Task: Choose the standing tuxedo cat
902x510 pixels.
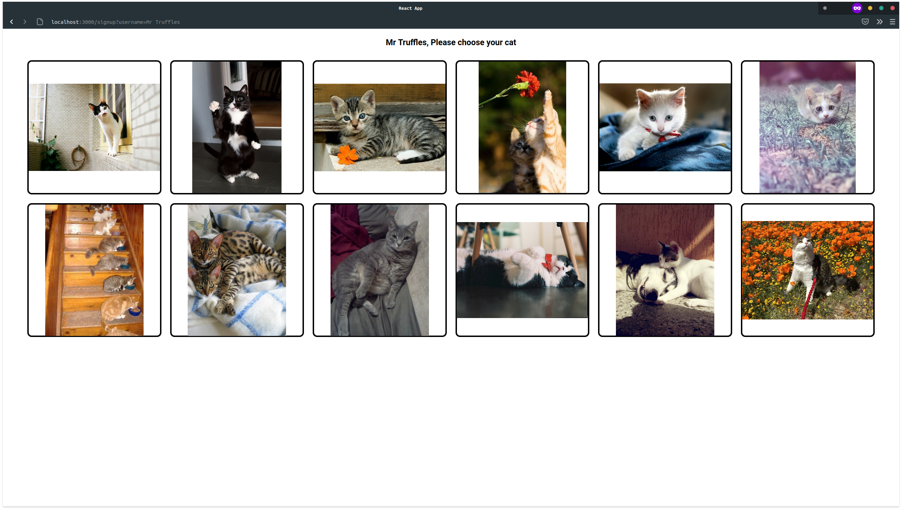Action: 237,127
